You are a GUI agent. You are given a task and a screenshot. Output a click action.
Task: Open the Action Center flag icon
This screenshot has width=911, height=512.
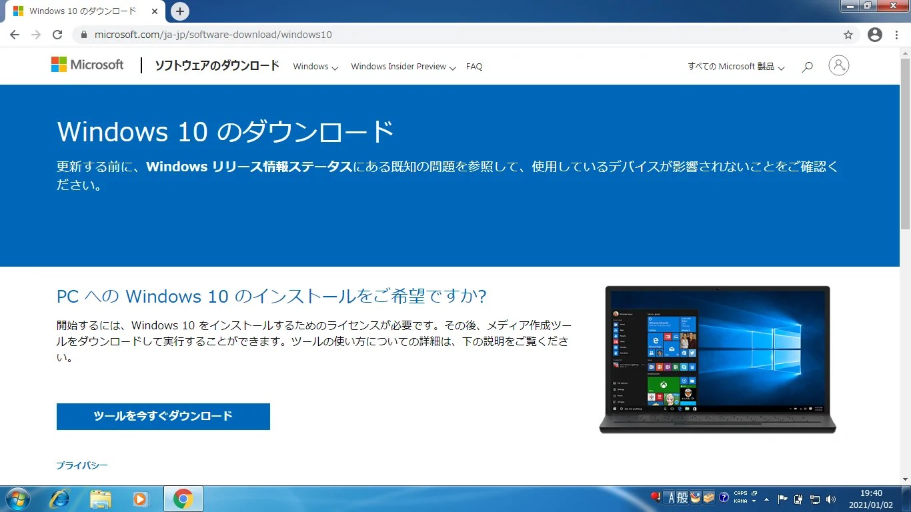pos(783,499)
